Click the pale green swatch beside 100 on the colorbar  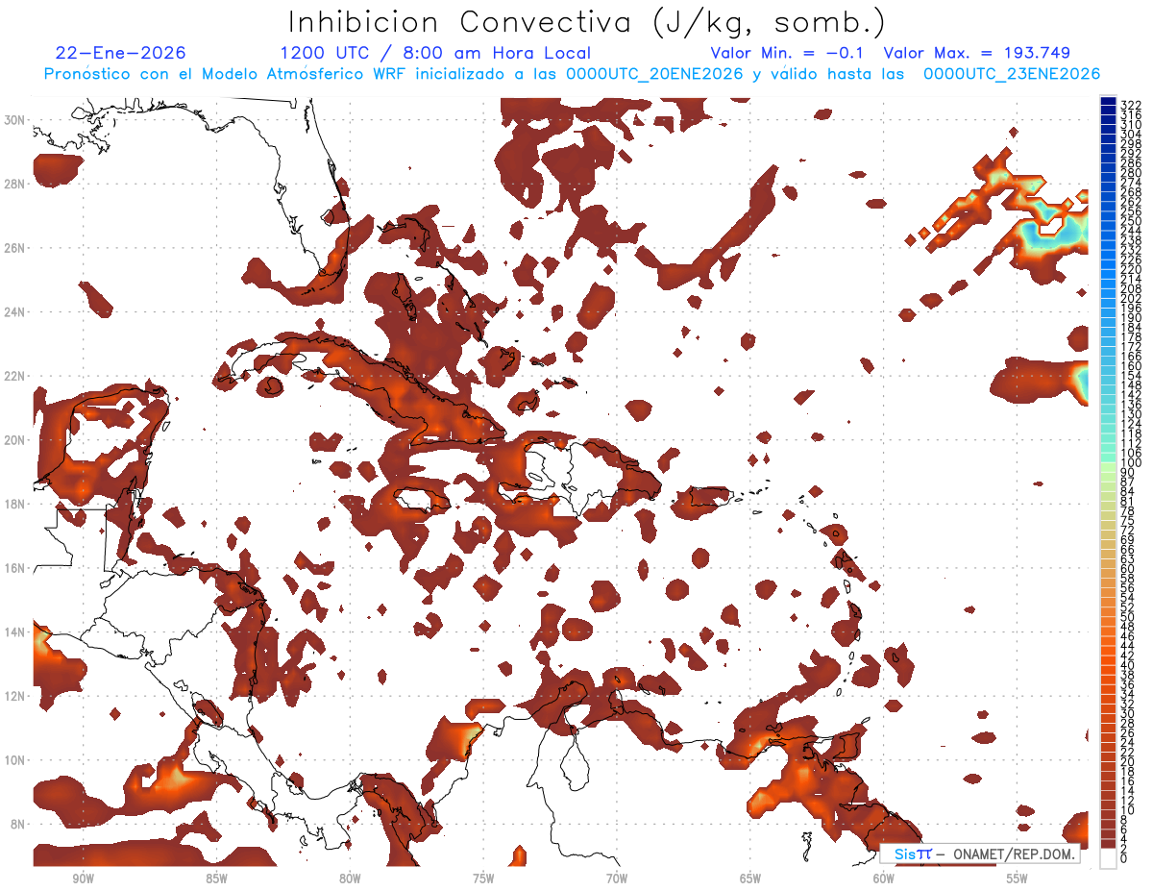[x=1108, y=466]
